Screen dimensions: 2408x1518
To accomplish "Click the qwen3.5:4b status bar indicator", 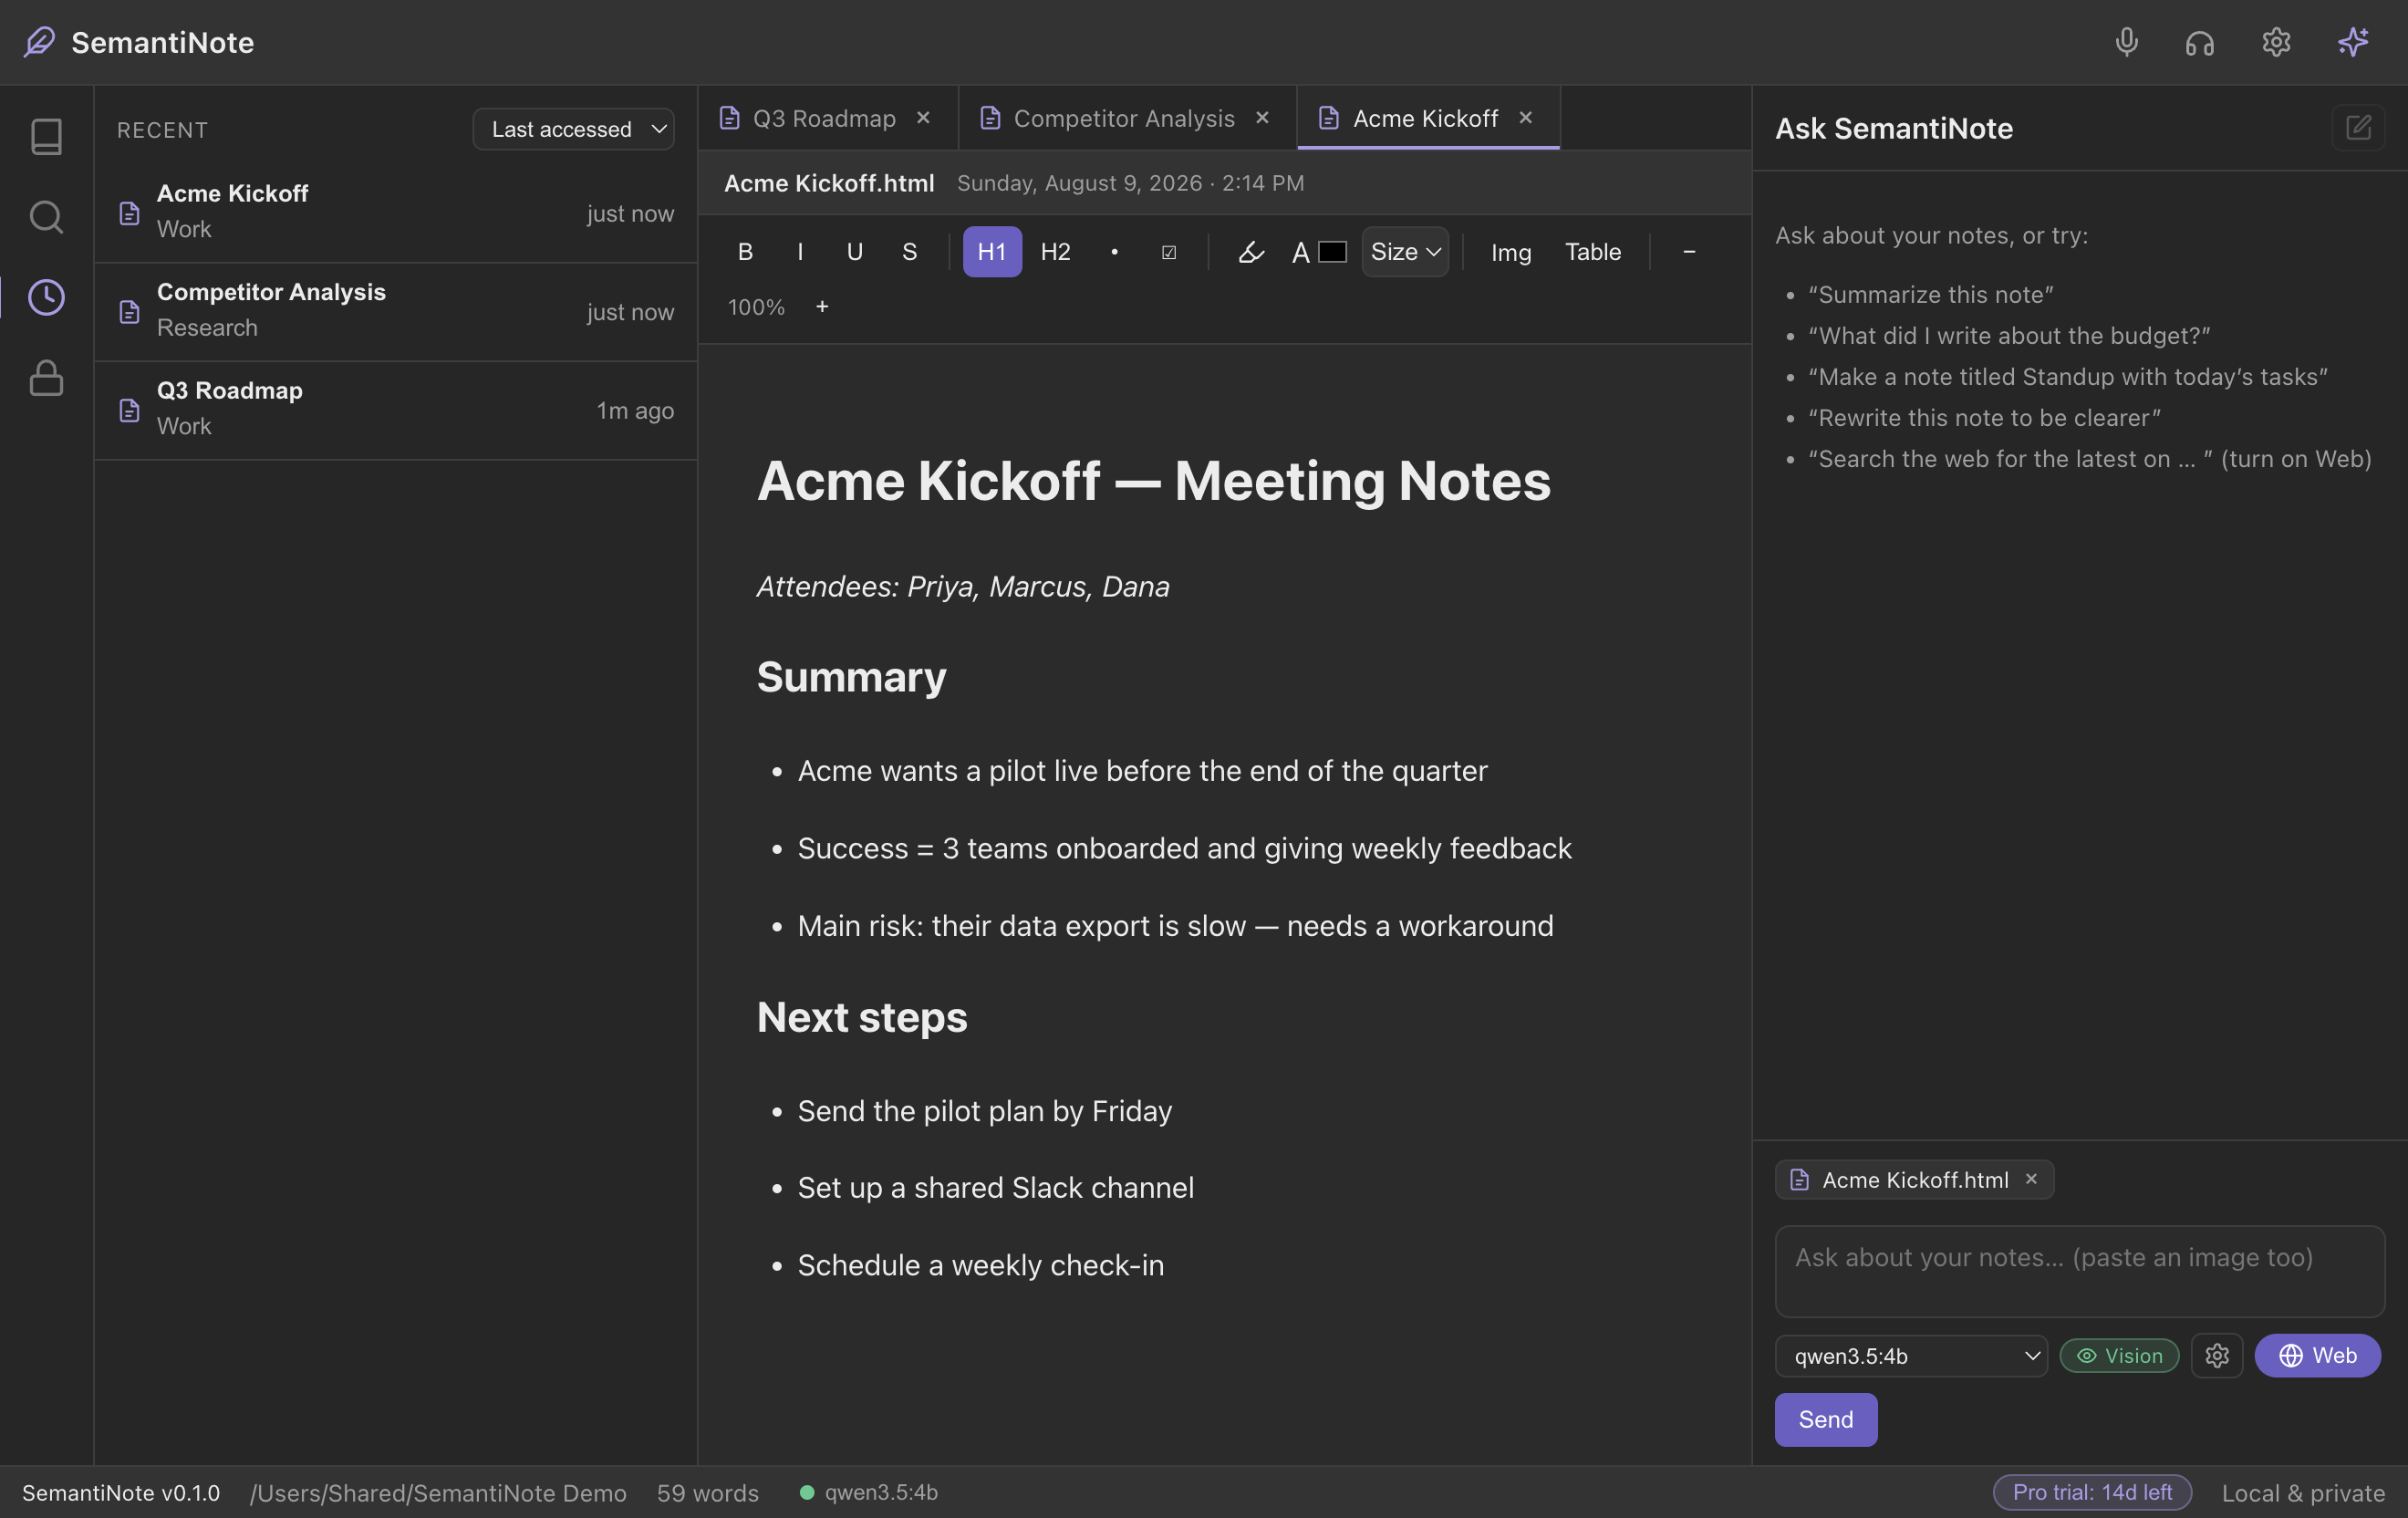I will pyautogui.click(x=868, y=1492).
